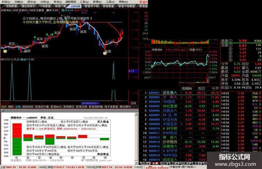Switch to the 股富双十档 tab
Image resolution: width=262 pixels, height=169 pixels.
[91, 6]
